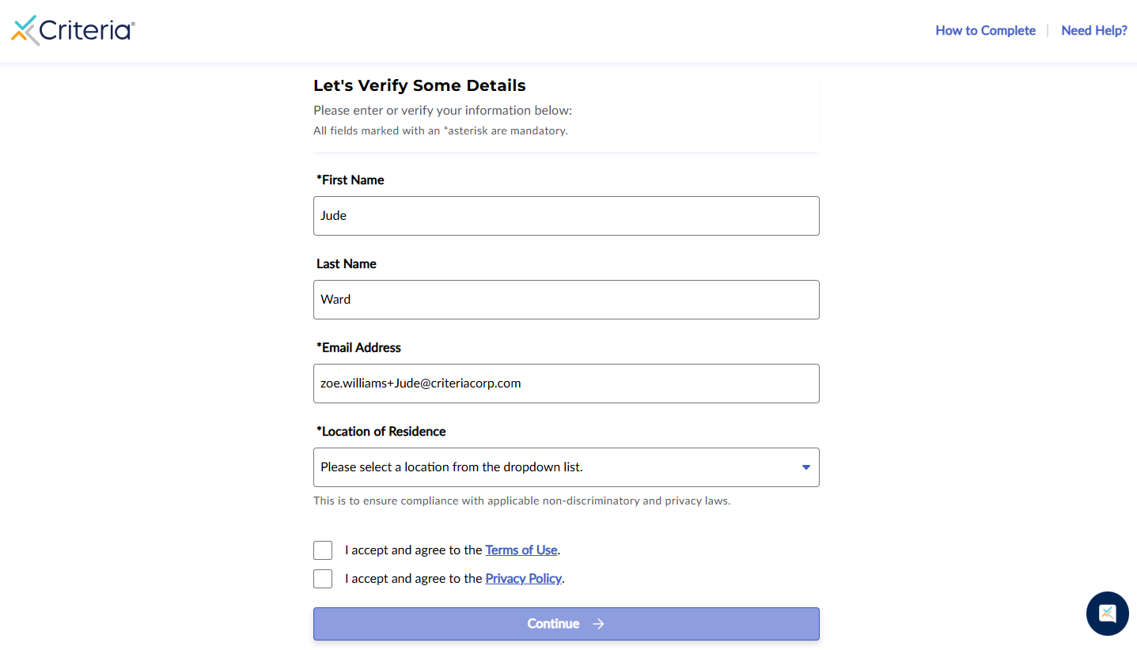Click the blue dropdown arrow for location
Image resolution: width=1137 pixels, height=650 pixels.
pyautogui.click(x=805, y=467)
